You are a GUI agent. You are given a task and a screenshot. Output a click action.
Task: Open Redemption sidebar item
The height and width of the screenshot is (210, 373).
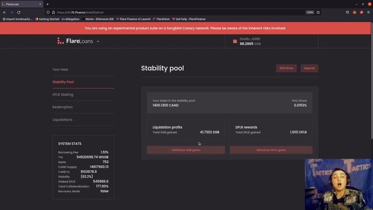point(62,107)
